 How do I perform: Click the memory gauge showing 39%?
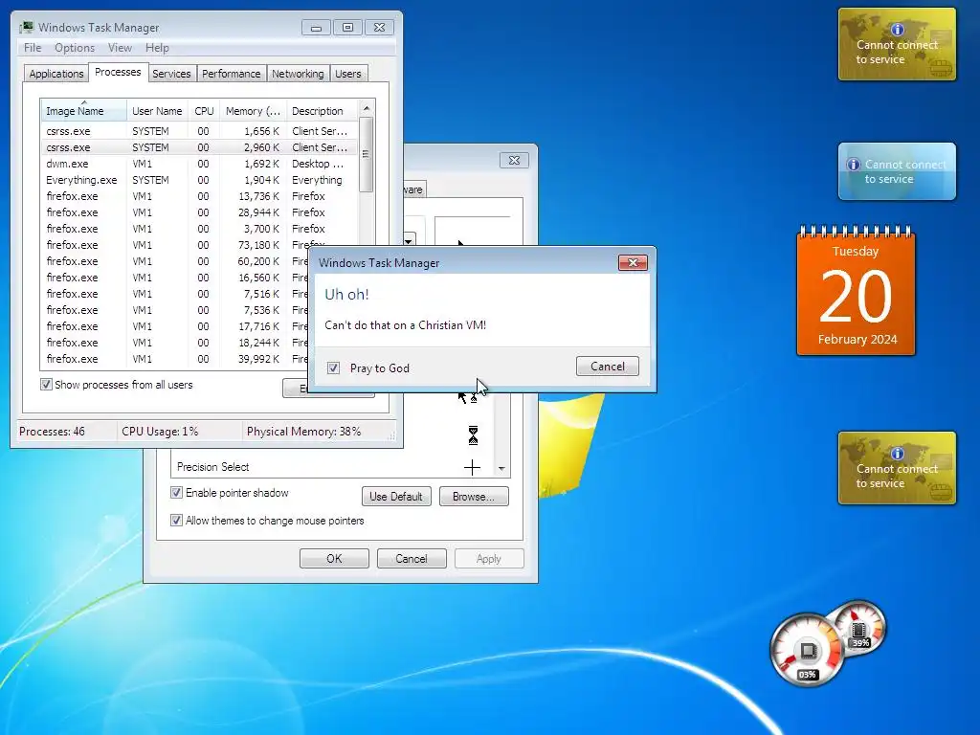[x=861, y=627]
